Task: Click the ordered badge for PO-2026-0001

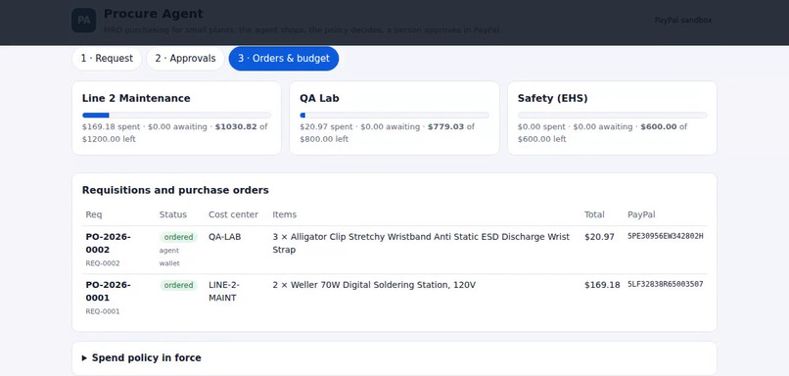Action: (178, 285)
